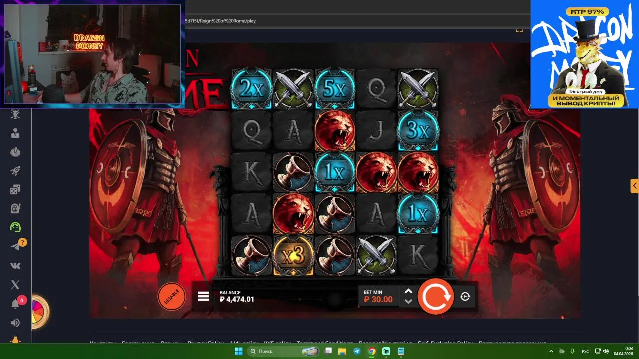Open the Windows Start menu

[239, 351]
